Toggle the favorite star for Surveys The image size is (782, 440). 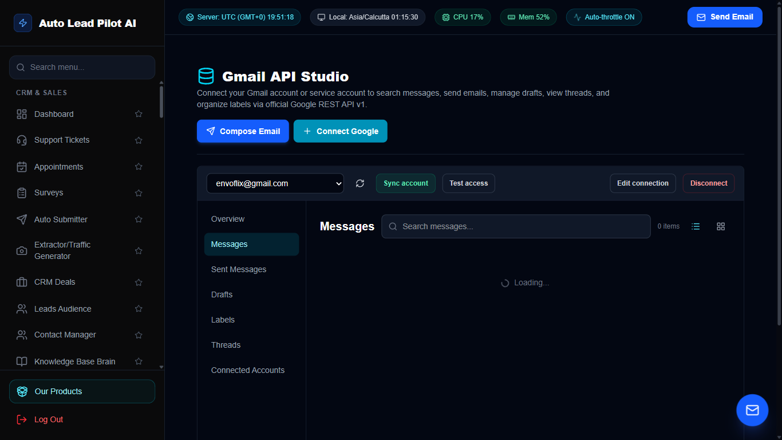(x=139, y=193)
